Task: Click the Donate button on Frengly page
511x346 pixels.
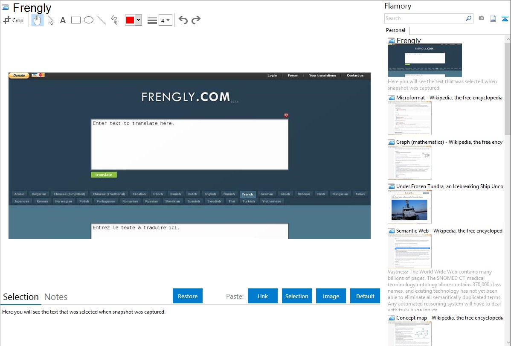Action: 19,76
